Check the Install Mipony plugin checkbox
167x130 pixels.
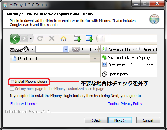(x=12, y=81)
